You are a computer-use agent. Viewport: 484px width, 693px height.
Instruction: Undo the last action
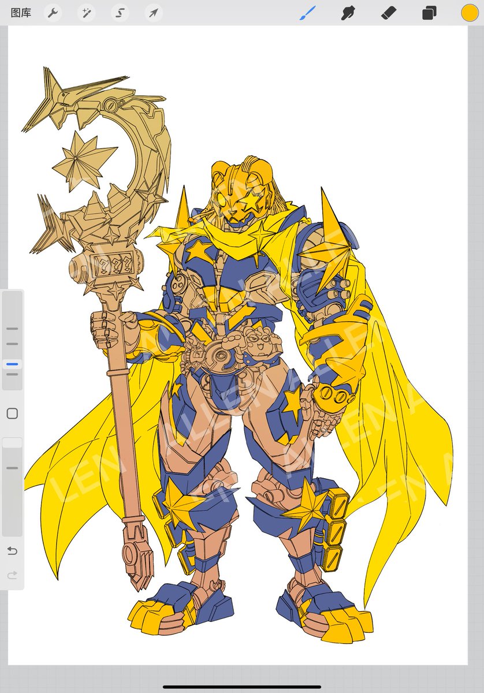point(12,551)
